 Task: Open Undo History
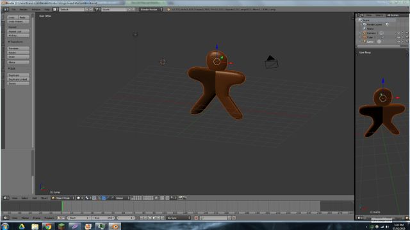coord(19,21)
